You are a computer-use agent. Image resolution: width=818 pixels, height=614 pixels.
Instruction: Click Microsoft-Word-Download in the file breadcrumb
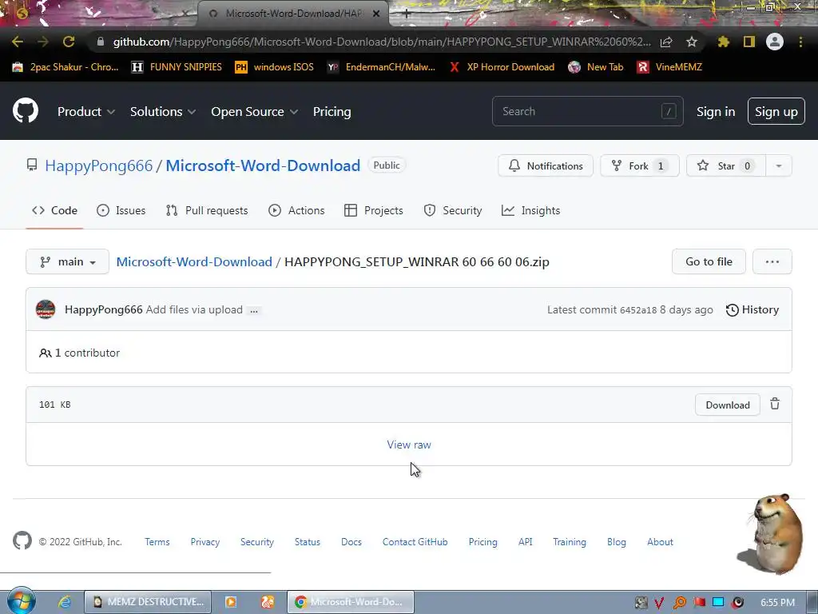click(194, 261)
